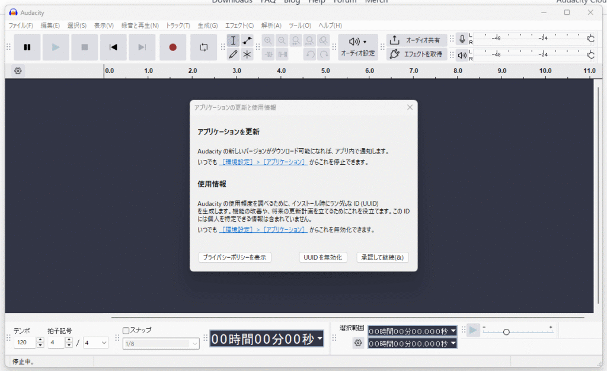Start recording with the red Record button
Screen dimensions: 607x371
click(x=172, y=47)
